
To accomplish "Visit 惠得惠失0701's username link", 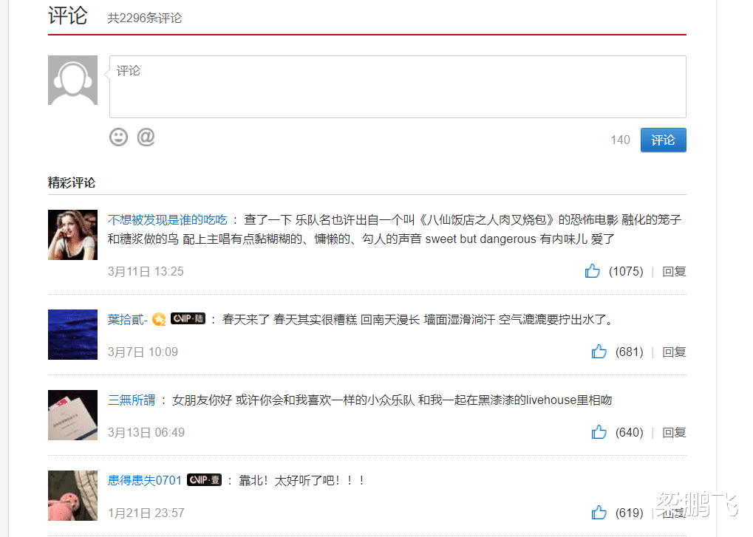I will (144, 479).
